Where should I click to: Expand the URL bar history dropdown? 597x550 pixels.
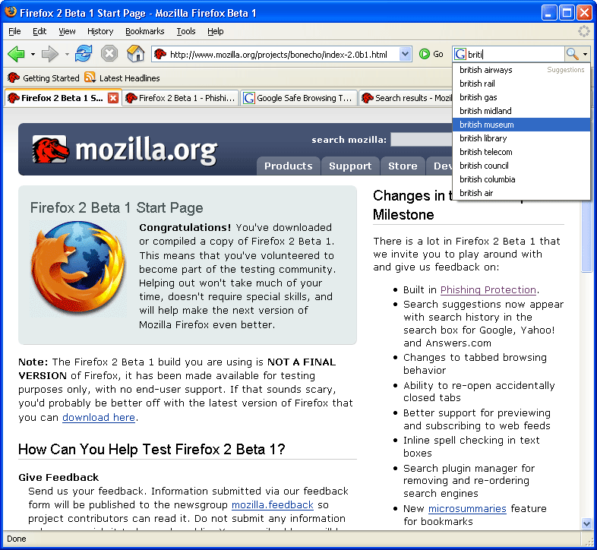405,54
